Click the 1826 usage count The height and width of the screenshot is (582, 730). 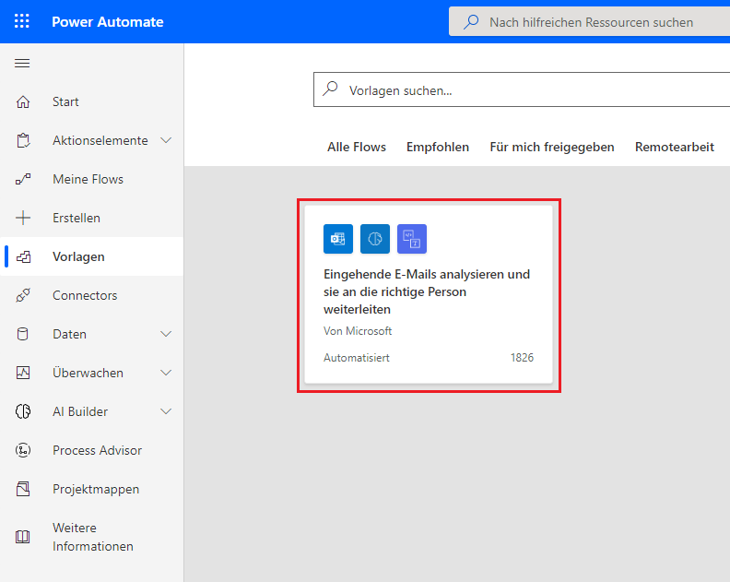522,358
